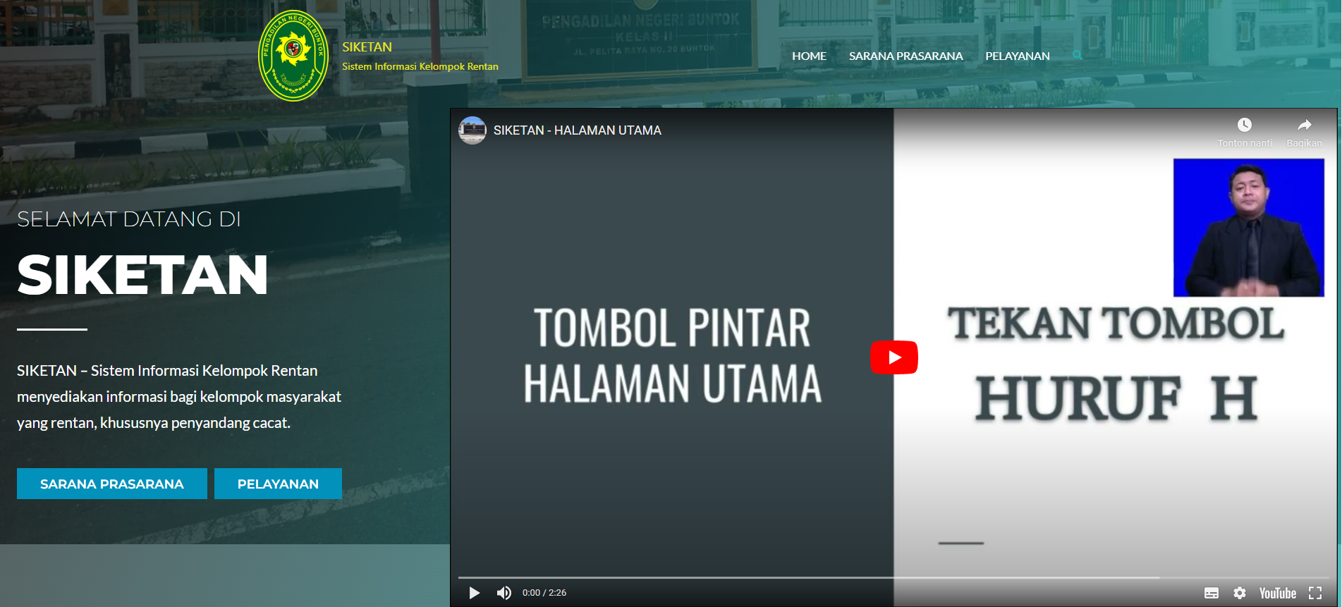Click SIKETAN site title link
Screen dimensions: 1342x607
(367, 47)
